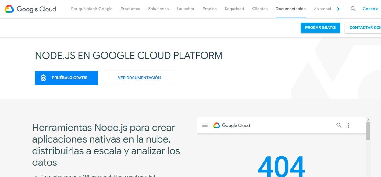This screenshot has height=177, width=381.
Task: Open the Asistencia nav item
Action: click(322, 9)
